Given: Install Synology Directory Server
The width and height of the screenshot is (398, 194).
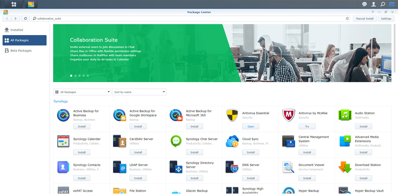Looking at the screenshot, I should pos(194,178).
